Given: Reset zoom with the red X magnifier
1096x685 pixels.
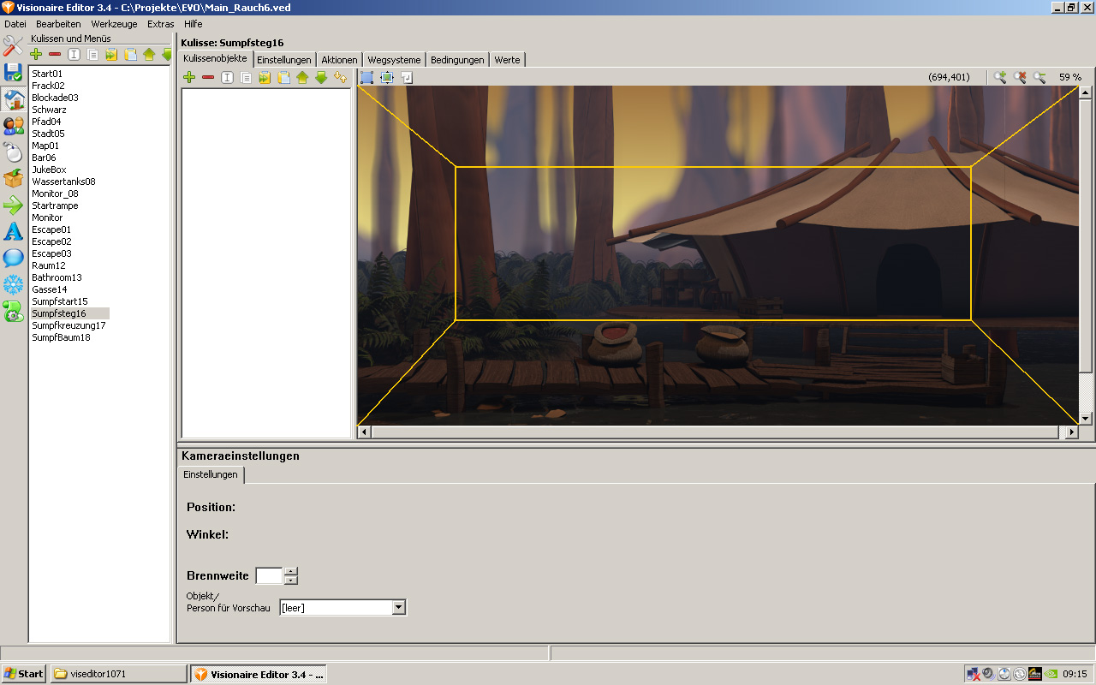Looking at the screenshot, I should [1020, 77].
